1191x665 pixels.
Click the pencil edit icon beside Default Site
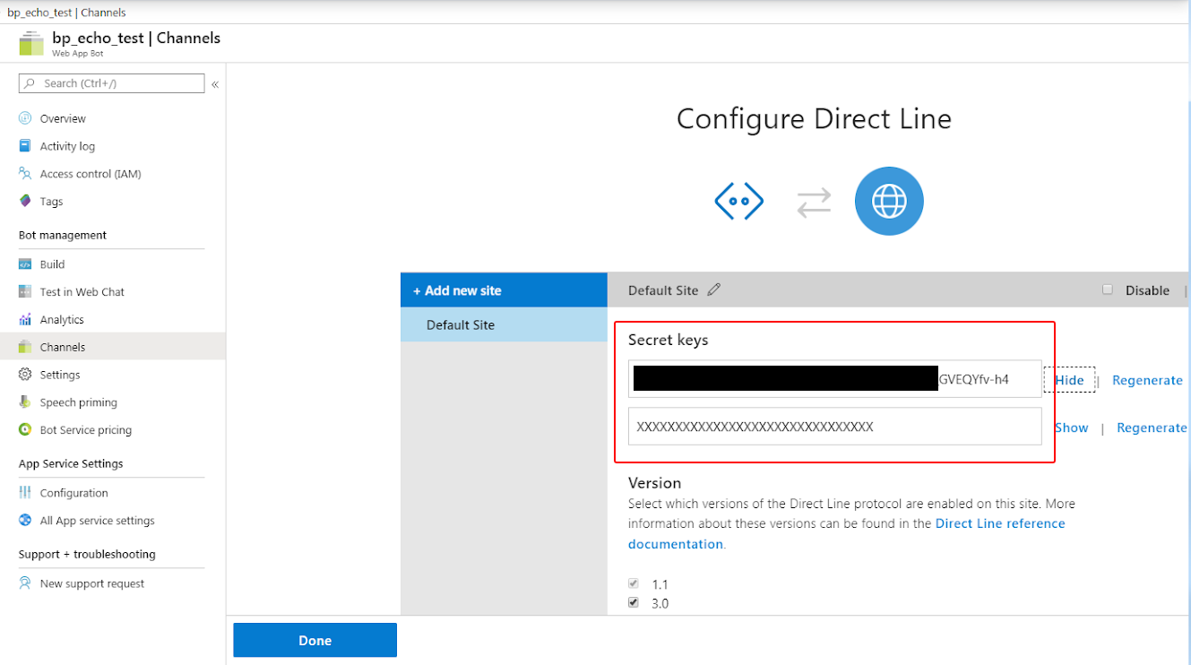[713, 289]
